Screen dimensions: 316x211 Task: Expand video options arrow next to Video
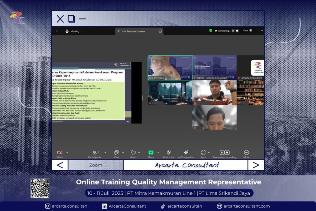click(67, 152)
